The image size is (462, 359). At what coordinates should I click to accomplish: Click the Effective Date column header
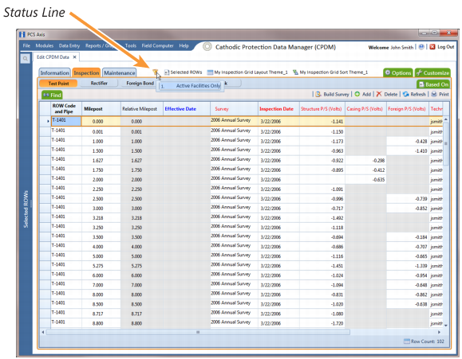coord(187,109)
